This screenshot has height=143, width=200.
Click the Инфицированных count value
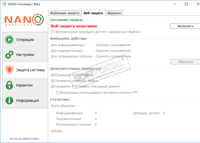click(x=96, y=113)
